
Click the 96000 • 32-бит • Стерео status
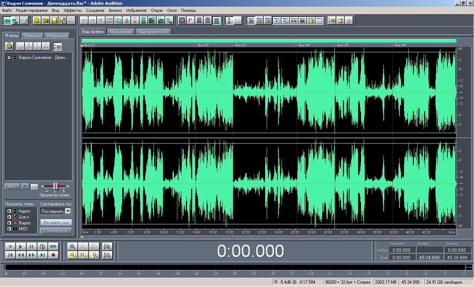click(x=348, y=282)
